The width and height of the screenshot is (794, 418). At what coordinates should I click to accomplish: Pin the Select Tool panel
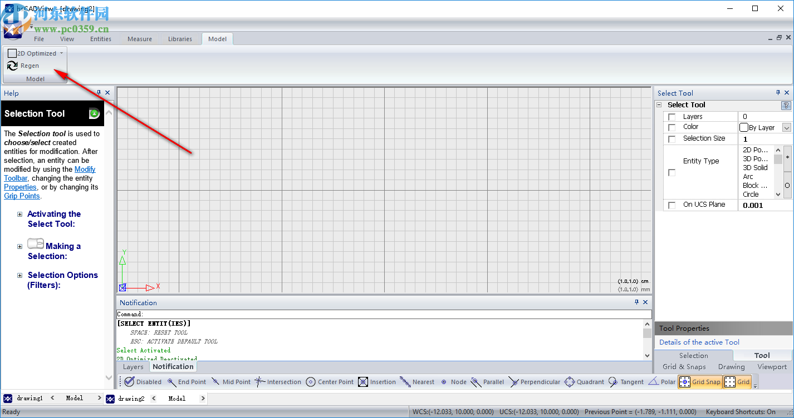pyautogui.click(x=778, y=93)
